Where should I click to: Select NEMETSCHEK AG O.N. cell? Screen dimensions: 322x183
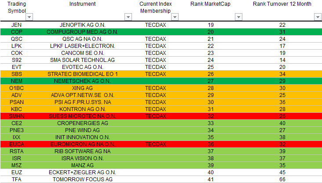(82, 81)
